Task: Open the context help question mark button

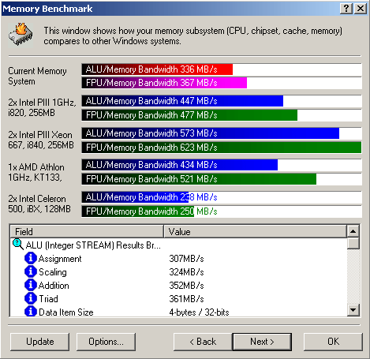Action: (346, 9)
